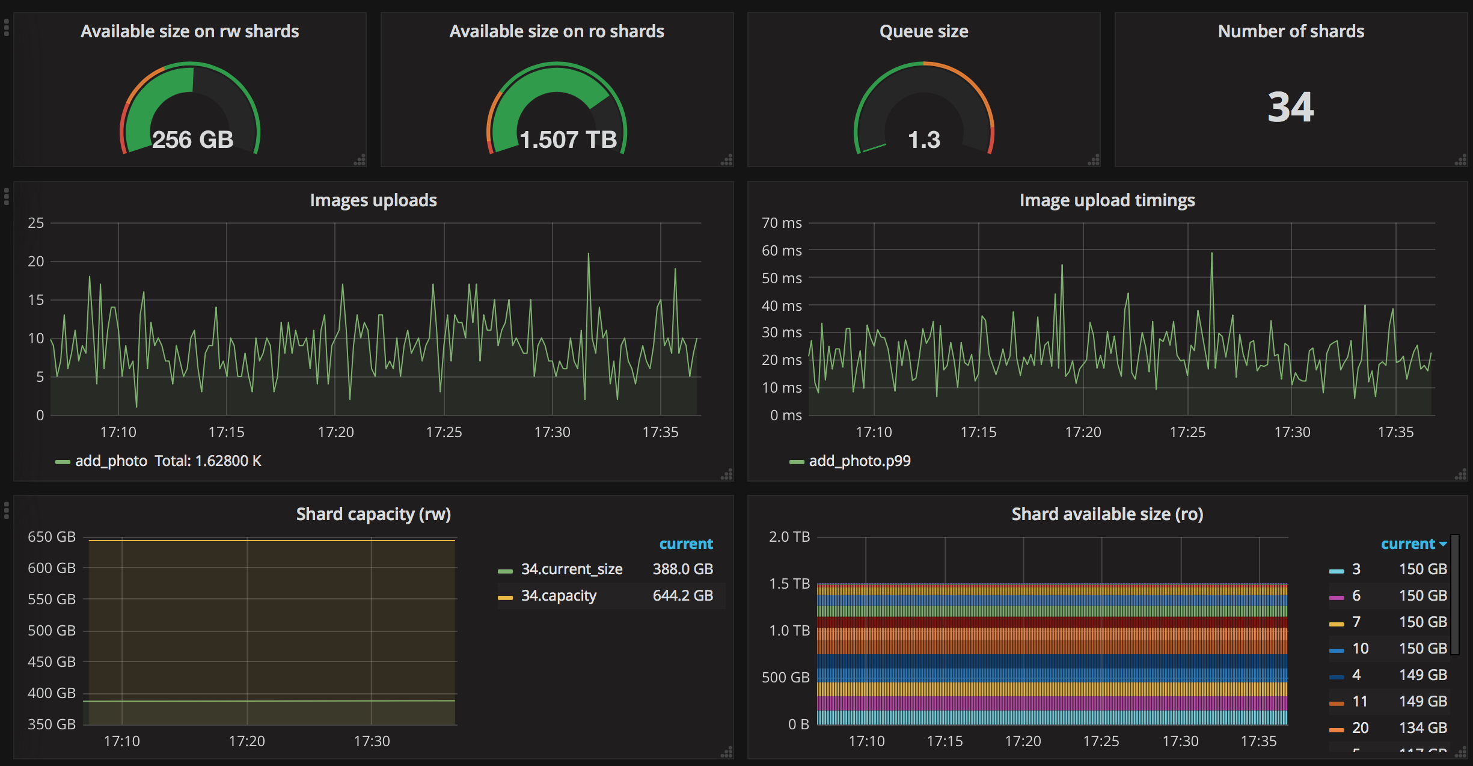Viewport: 1473px width, 766px height.
Task: Toggle shard 11 series in ro legend
Action: 1360,702
